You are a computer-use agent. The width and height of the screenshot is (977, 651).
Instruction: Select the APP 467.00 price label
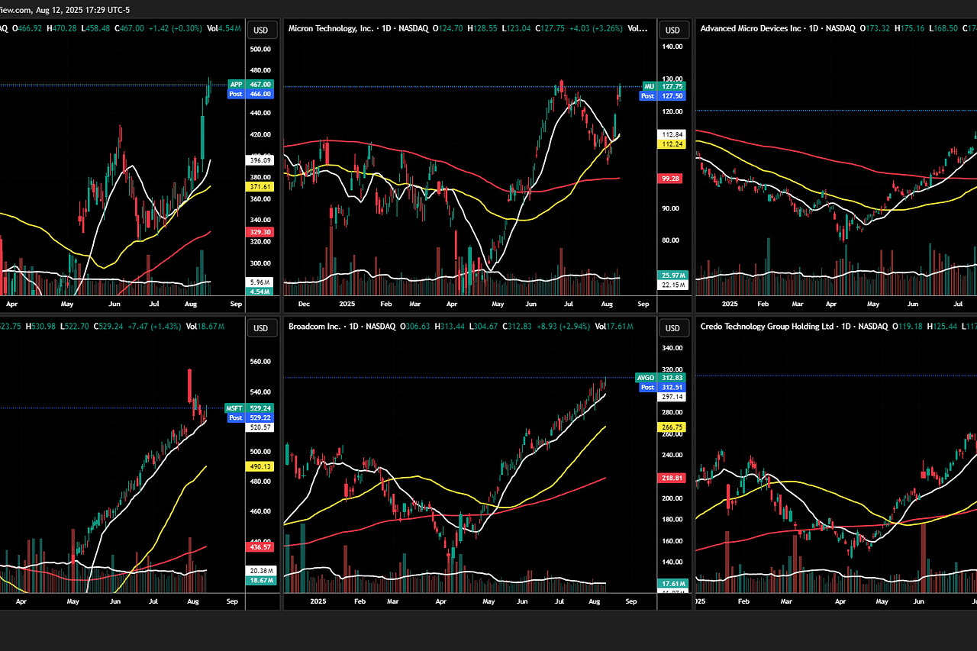tap(250, 85)
